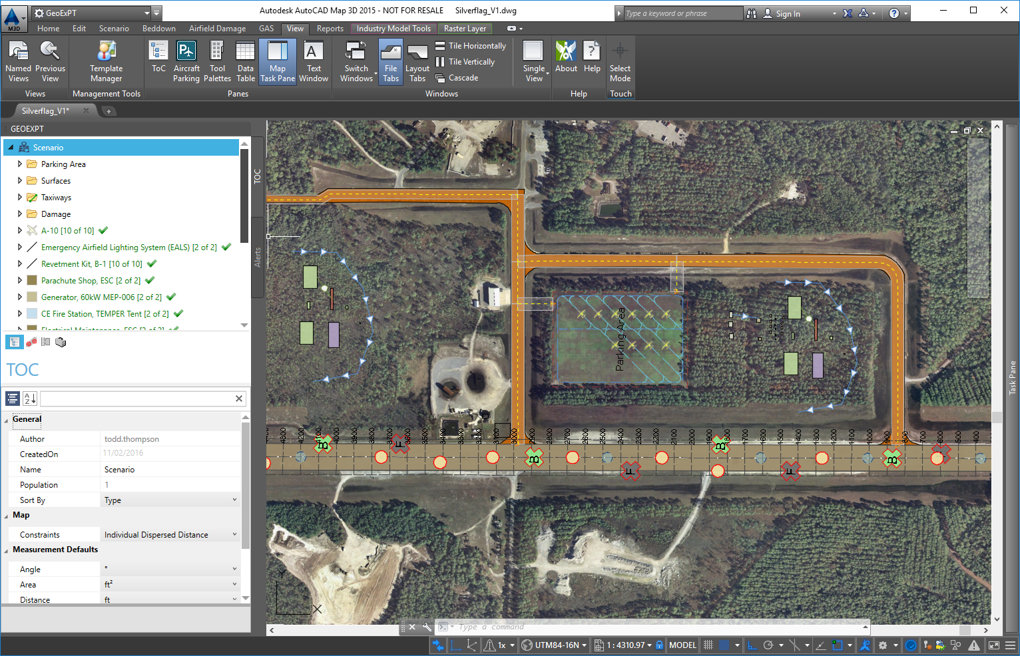Open UTM84-16N coordinate system dropdown

pos(555,645)
